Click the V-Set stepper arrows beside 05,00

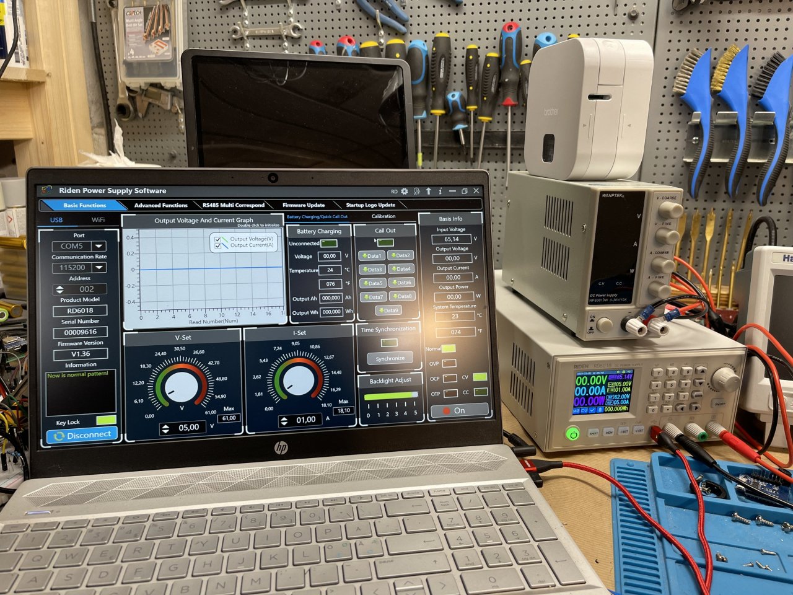165,428
